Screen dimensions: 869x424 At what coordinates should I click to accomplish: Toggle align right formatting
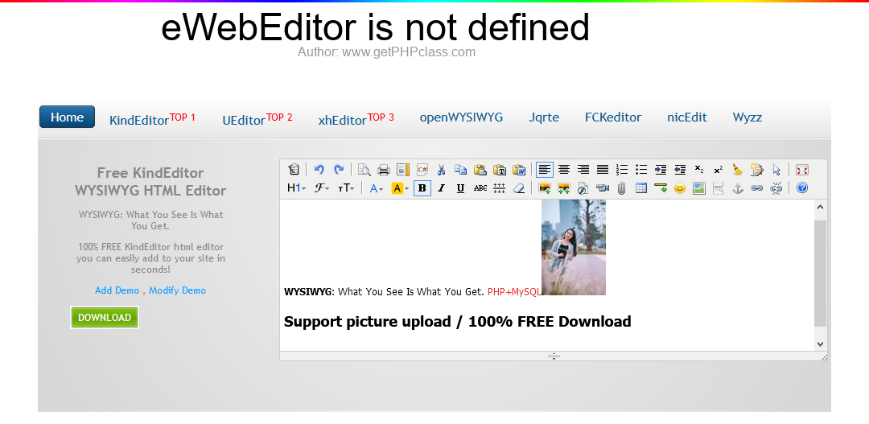[x=583, y=170]
